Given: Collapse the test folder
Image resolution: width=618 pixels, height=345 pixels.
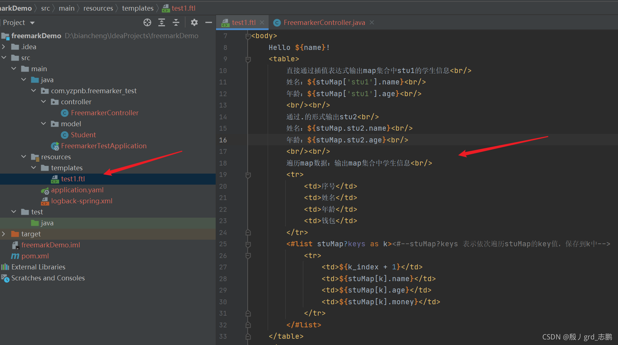Looking at the screenshot, I should coord(14,212).
